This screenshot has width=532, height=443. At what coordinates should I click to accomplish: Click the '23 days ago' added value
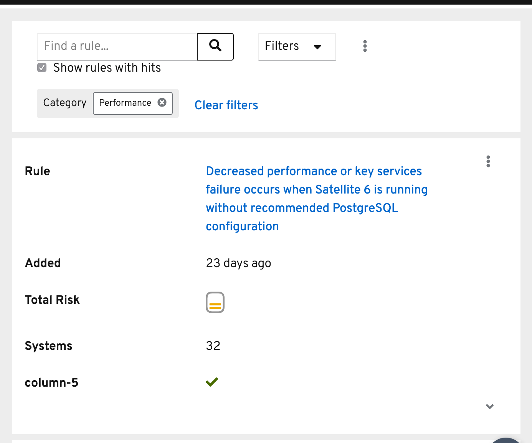point(238,263)
